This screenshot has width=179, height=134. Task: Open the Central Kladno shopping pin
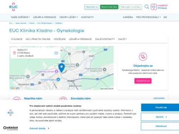click(x=58, y=79)
